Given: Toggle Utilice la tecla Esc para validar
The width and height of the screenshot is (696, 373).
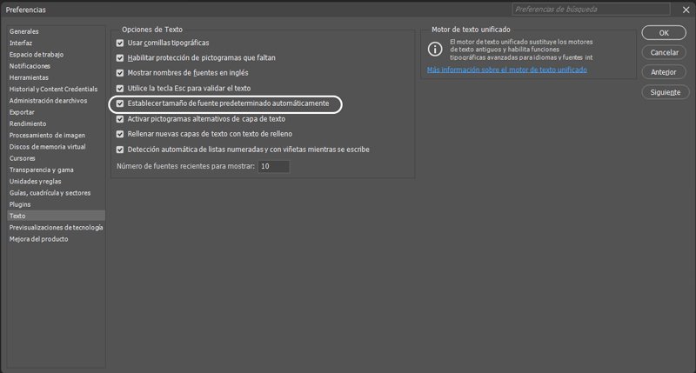Looking at the screenshot, I should click(x=120, y=89).
